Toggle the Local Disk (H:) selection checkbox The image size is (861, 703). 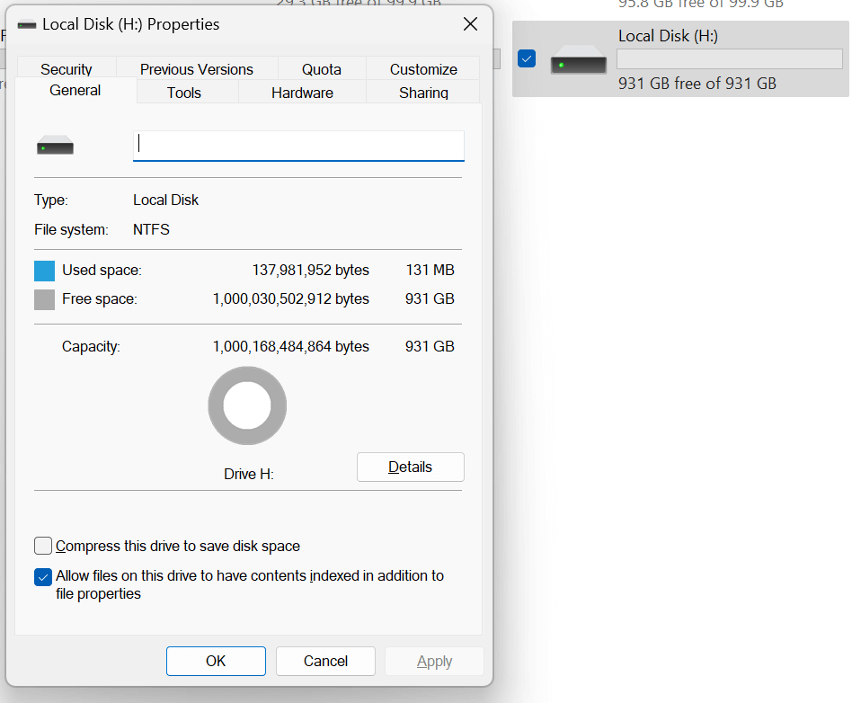click(527, 59)
